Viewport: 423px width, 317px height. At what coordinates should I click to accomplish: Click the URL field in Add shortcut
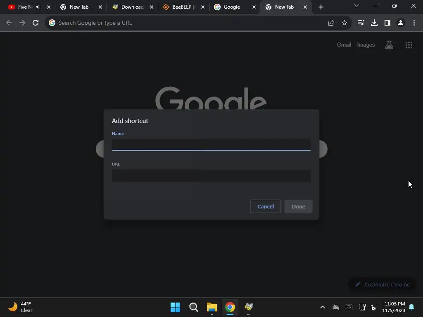(211, 175)
